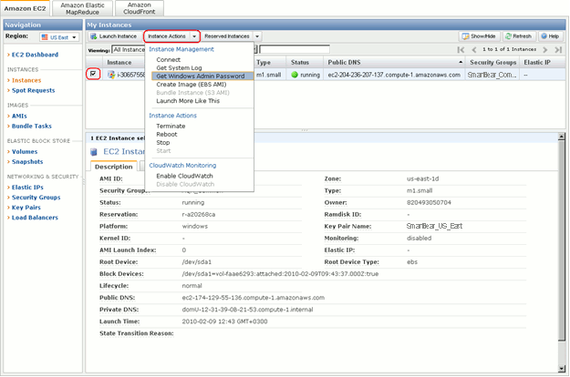
Task: Switch to Amazon Elastic MapReduce tab
Action: (x=82, y=8)
